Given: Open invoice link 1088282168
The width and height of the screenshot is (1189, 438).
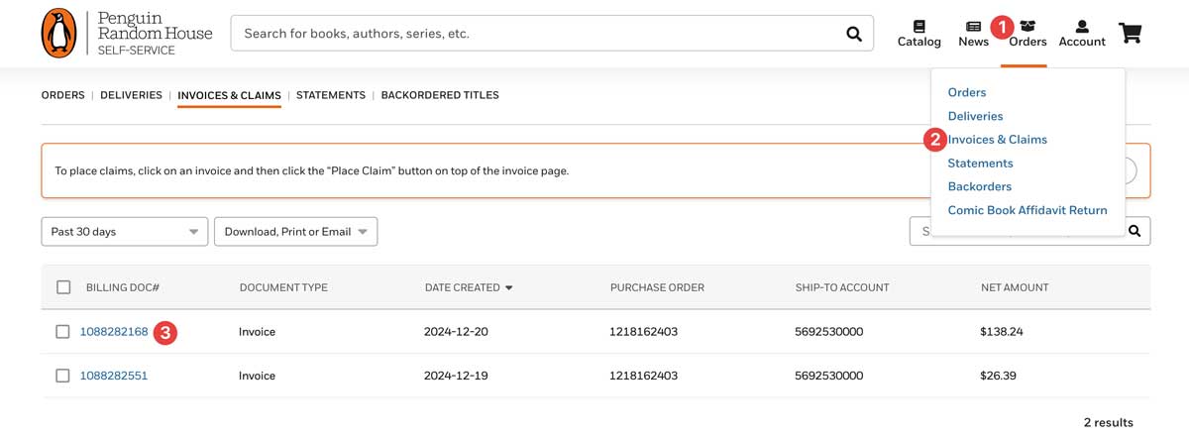Looking at the screenshot, I should coord(114,332).
